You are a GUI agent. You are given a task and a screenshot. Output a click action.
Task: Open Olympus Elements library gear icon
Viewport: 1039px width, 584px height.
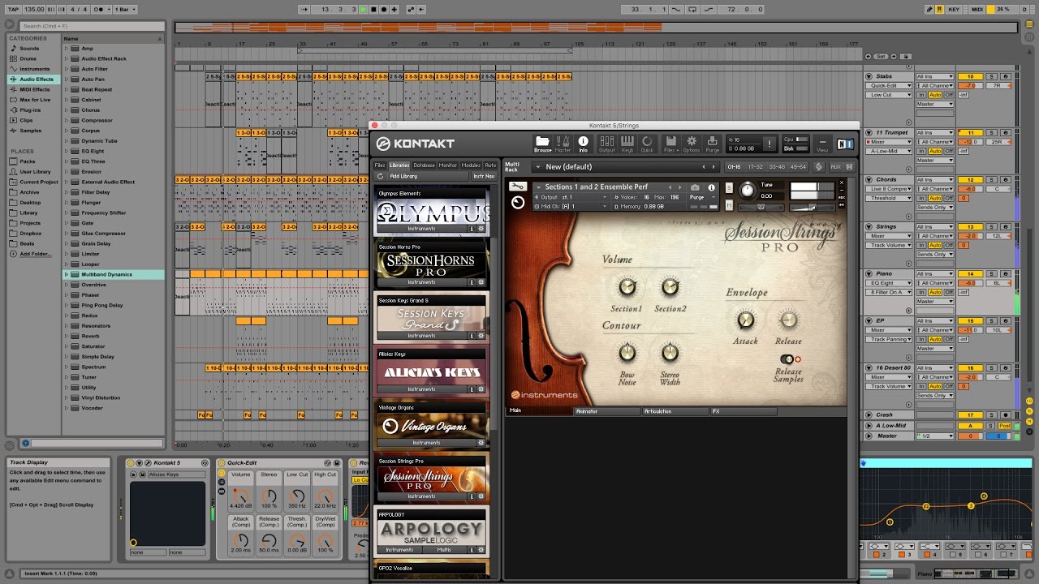481,229
